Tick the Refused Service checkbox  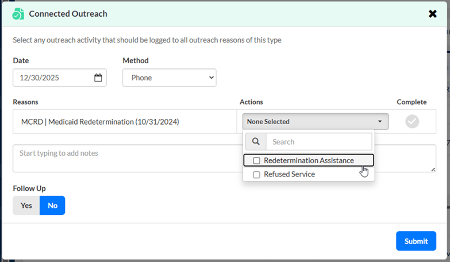click(257, 174)
